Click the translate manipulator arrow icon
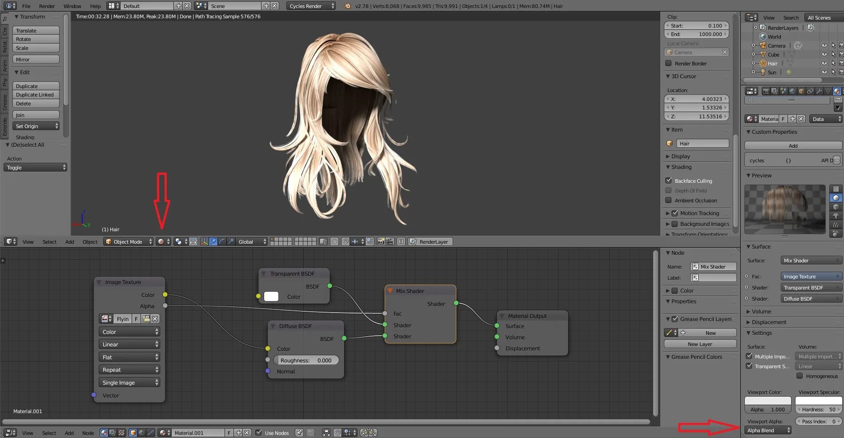Viewport: 844px width, 438px height. coord(213,241)
